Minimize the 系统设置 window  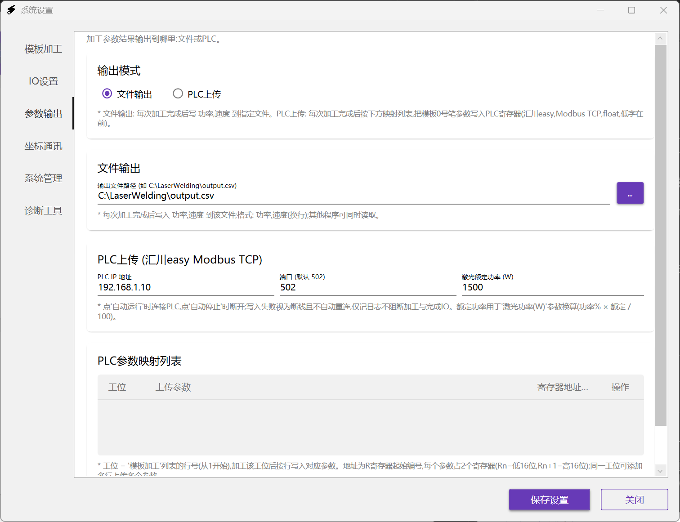[600, 10]
